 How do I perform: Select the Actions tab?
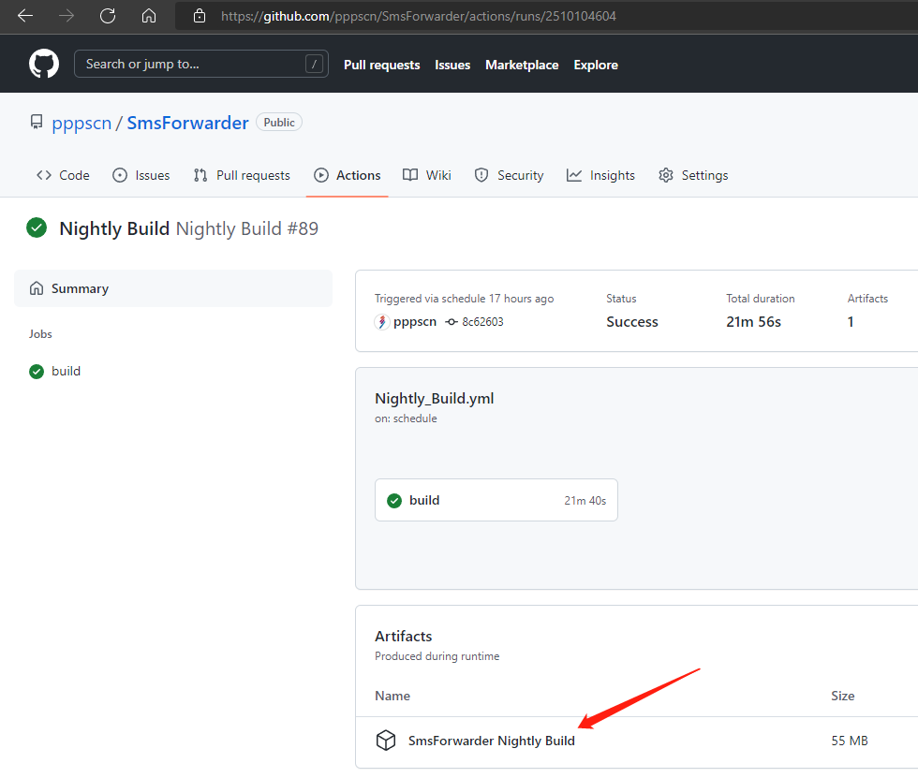coord(347,175)
